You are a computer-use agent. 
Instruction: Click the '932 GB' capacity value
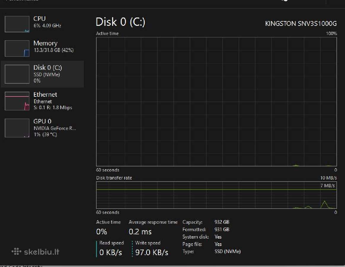coord(222,222)
